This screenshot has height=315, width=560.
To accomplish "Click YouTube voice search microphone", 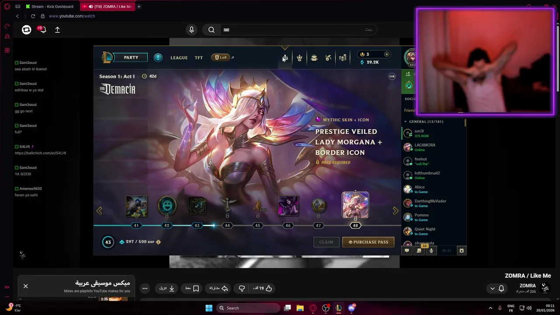I will tap(191, 30).
